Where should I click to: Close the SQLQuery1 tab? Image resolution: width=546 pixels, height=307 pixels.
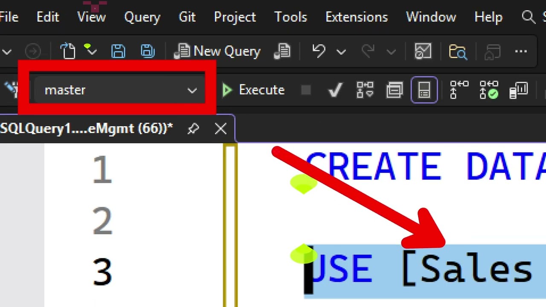coord(221,128)
